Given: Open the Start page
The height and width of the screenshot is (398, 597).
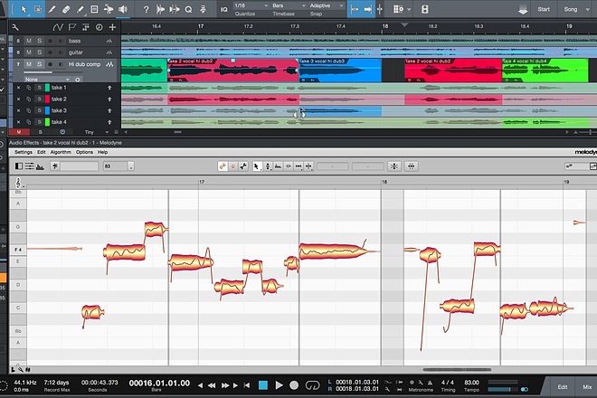Looking at the screenshot, I should click(544, 9).
